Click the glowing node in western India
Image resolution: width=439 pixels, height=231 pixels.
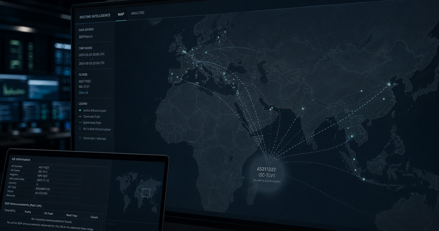(303, 109)
